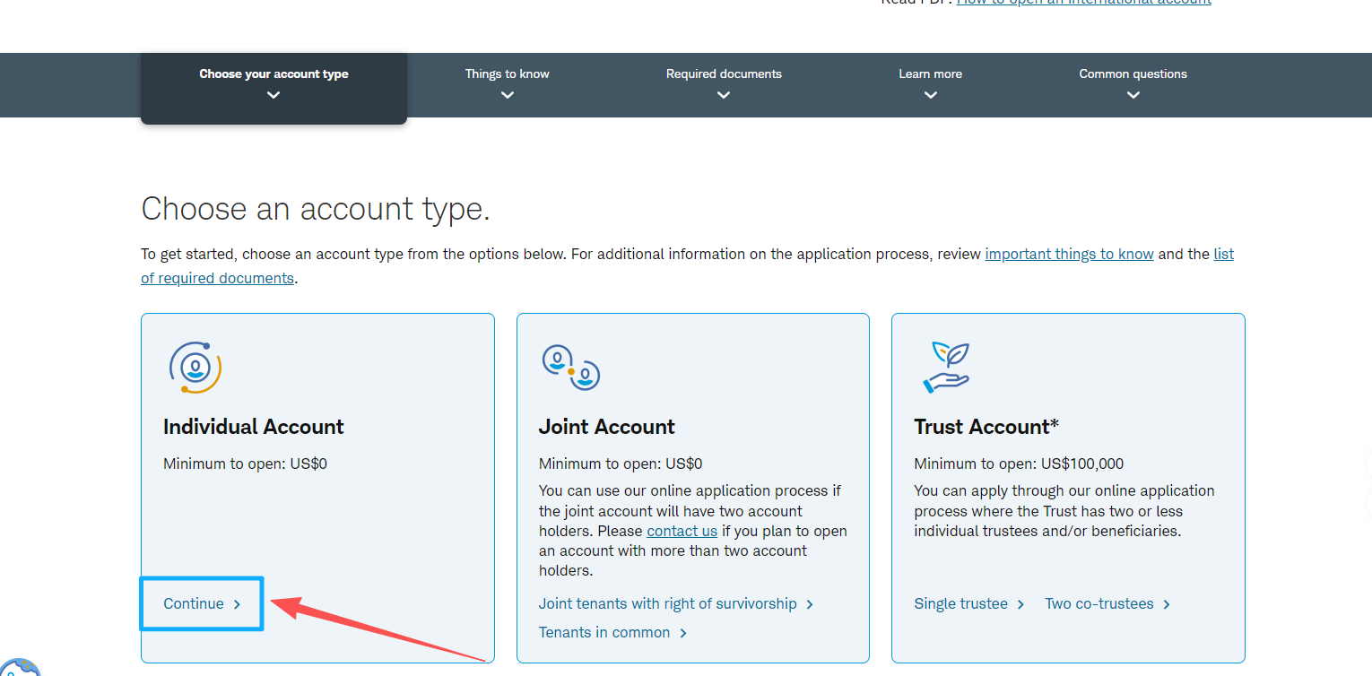Open the international account PDF link
The height and width of the screenshot is (676, 1372).
[x=1083, y=3]
